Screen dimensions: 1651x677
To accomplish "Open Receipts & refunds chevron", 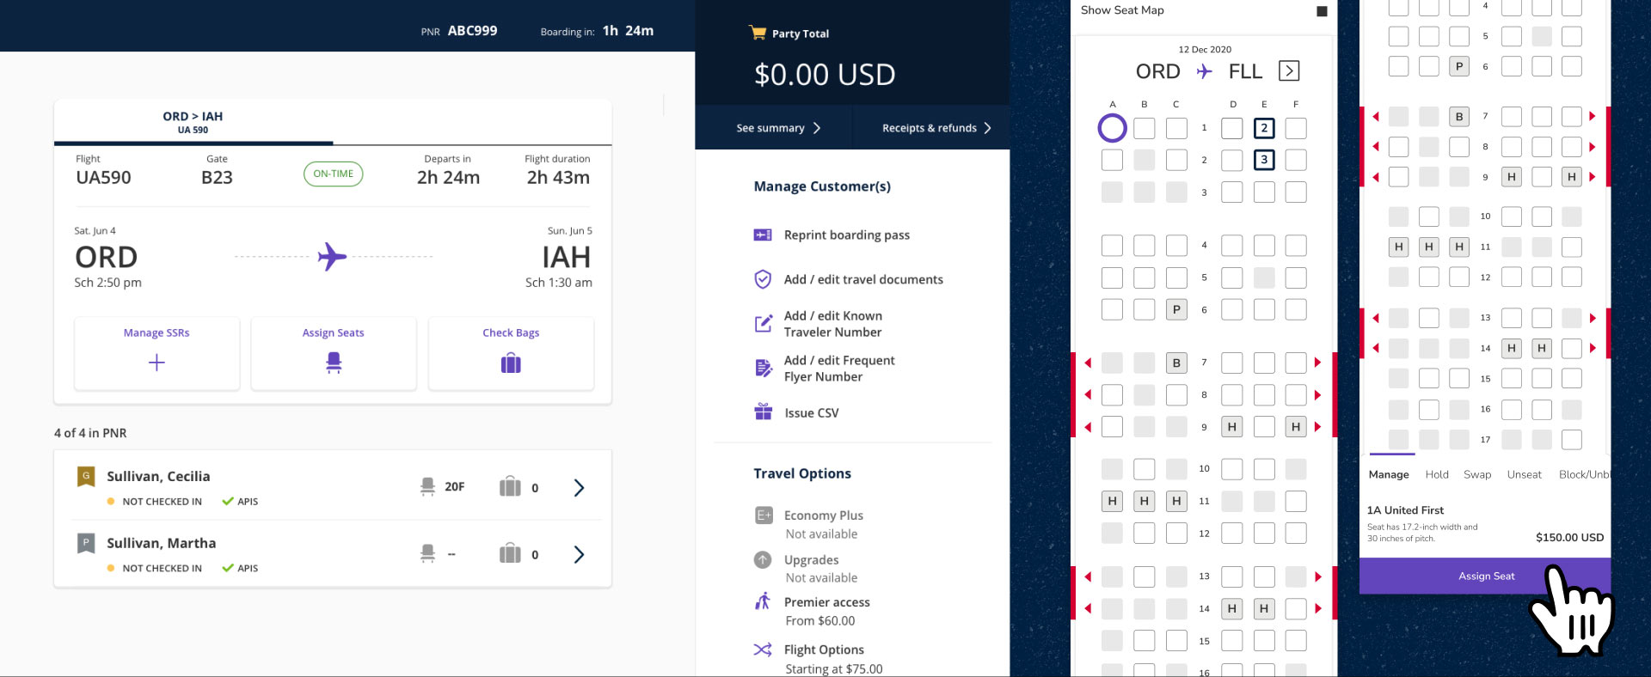I will click(x=987, y=128).
